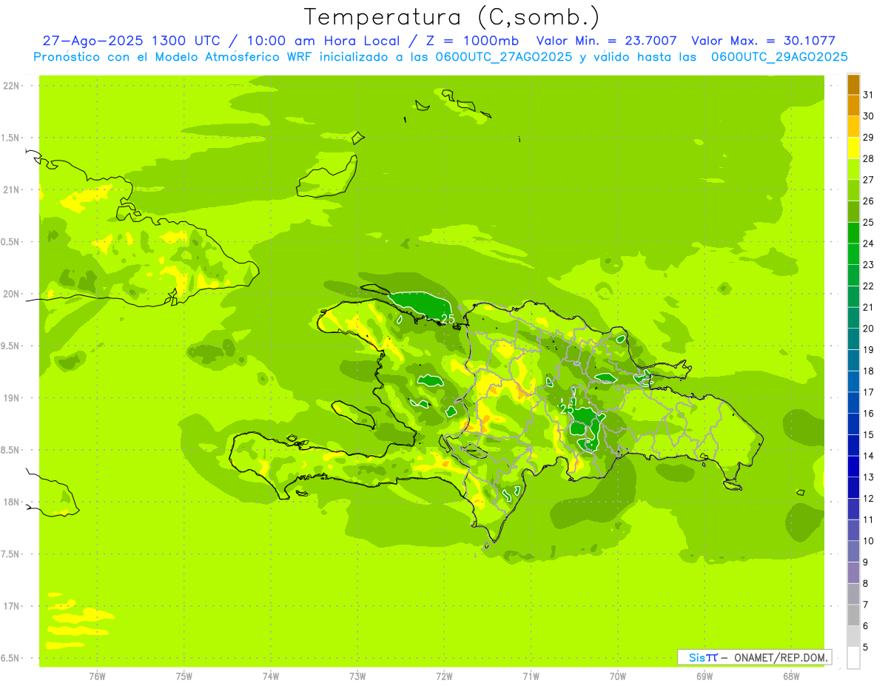Viewport: 888px width, 686px height.
Task: Select the orange swatch between 30 and 31
Action: pyautogui.click(x=853, y=106)
